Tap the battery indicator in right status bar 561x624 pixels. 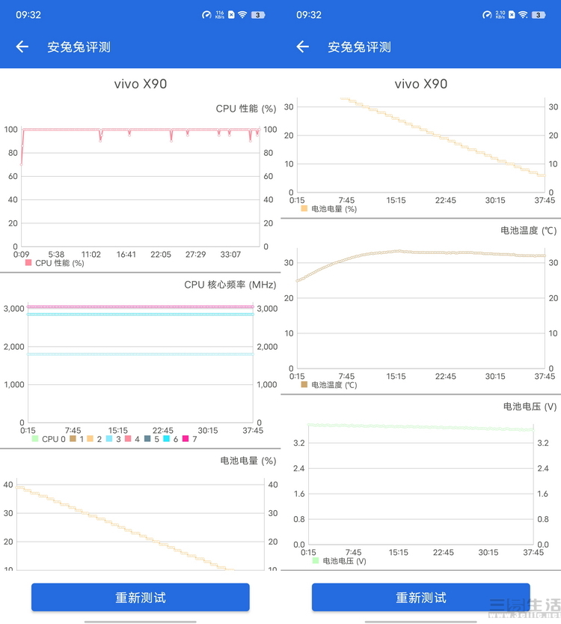point(539,15)
